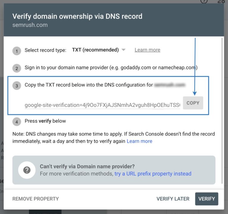Open Learn more link in DNS note
Image resolution: width=228 pixels, height=214 pixels.
pyautogui.click(x=139, y=141)
